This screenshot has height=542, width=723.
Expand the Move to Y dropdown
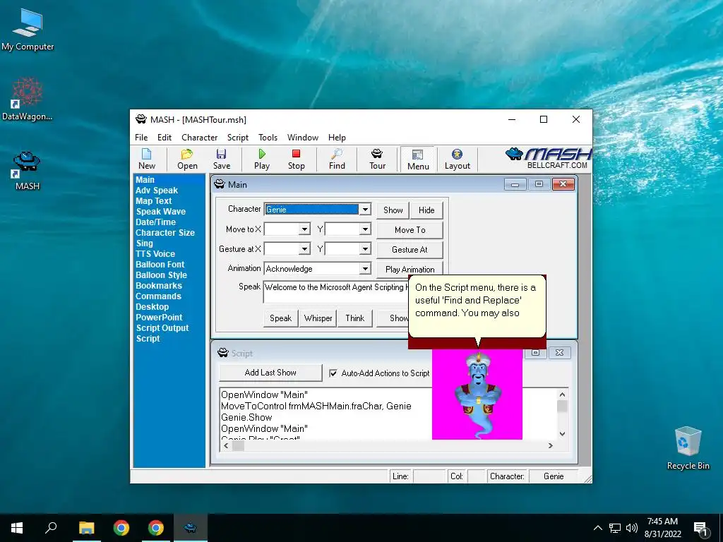365,229
